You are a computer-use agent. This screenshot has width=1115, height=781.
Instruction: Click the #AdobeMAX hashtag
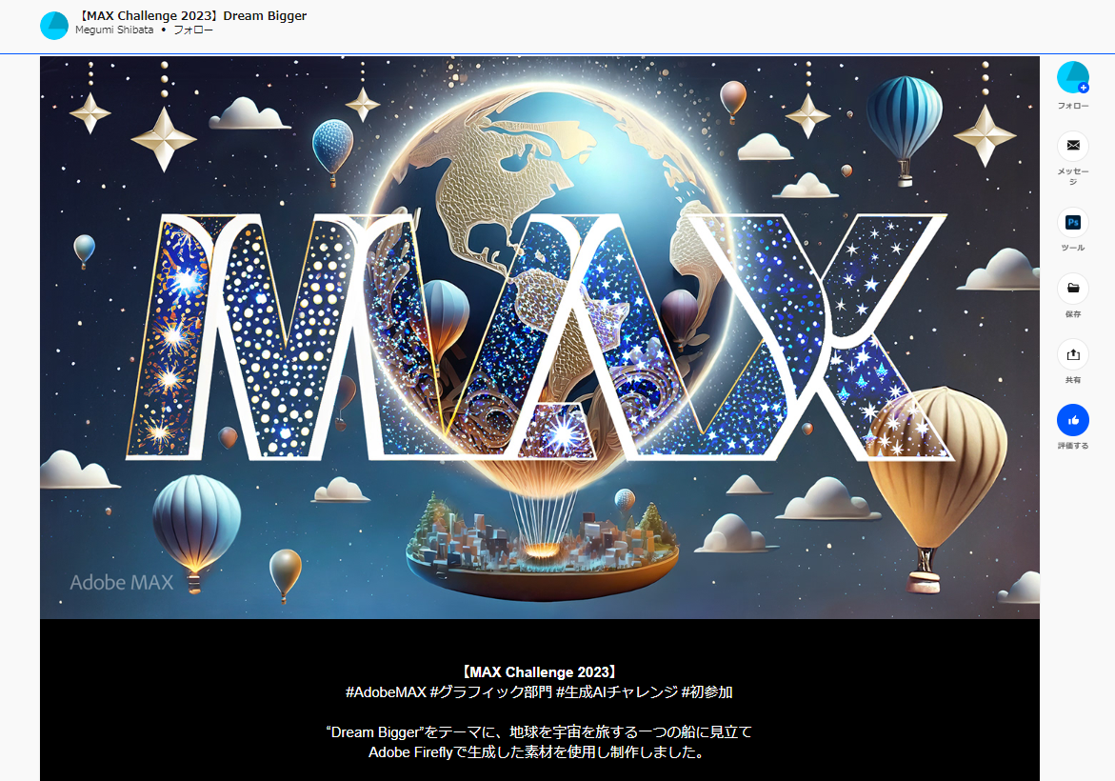[x=386, y=692]
